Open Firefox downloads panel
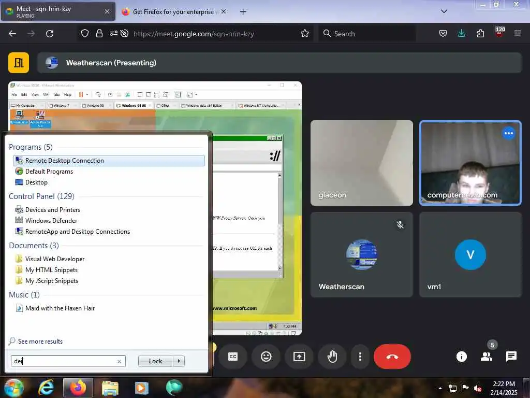This screenshot has width=530, height=398. [461, 34]
